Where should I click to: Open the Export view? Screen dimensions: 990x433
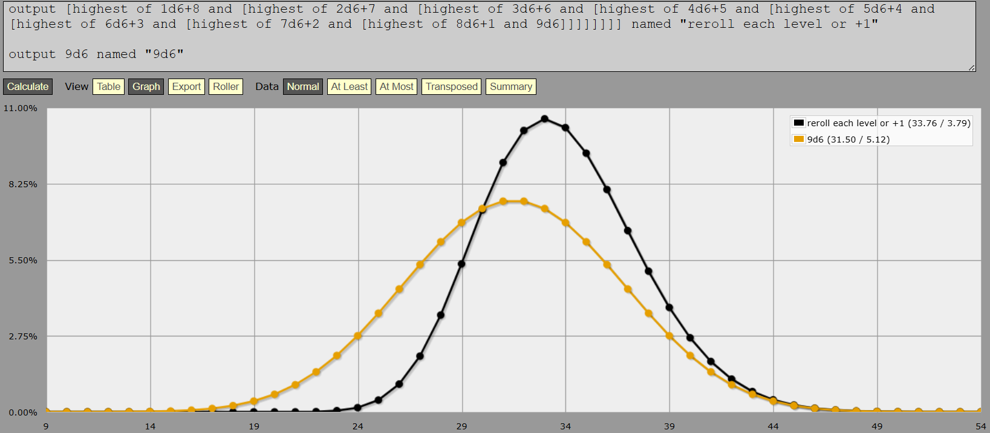point(186,87)
